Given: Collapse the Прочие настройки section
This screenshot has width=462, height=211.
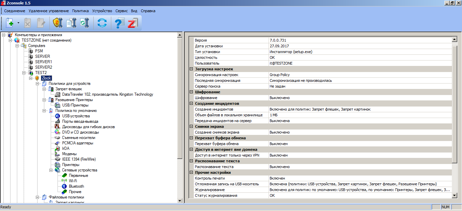Looking at the screenshot, I should coord(191,172).
